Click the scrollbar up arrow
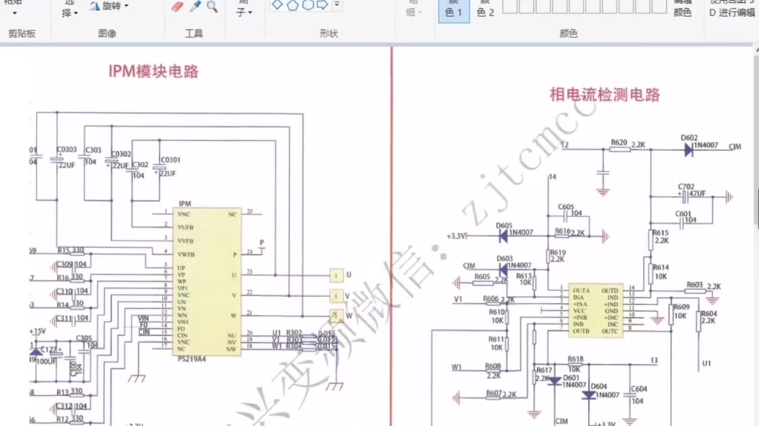The width and height of the screenshot is (759, 426). point(757,50)
